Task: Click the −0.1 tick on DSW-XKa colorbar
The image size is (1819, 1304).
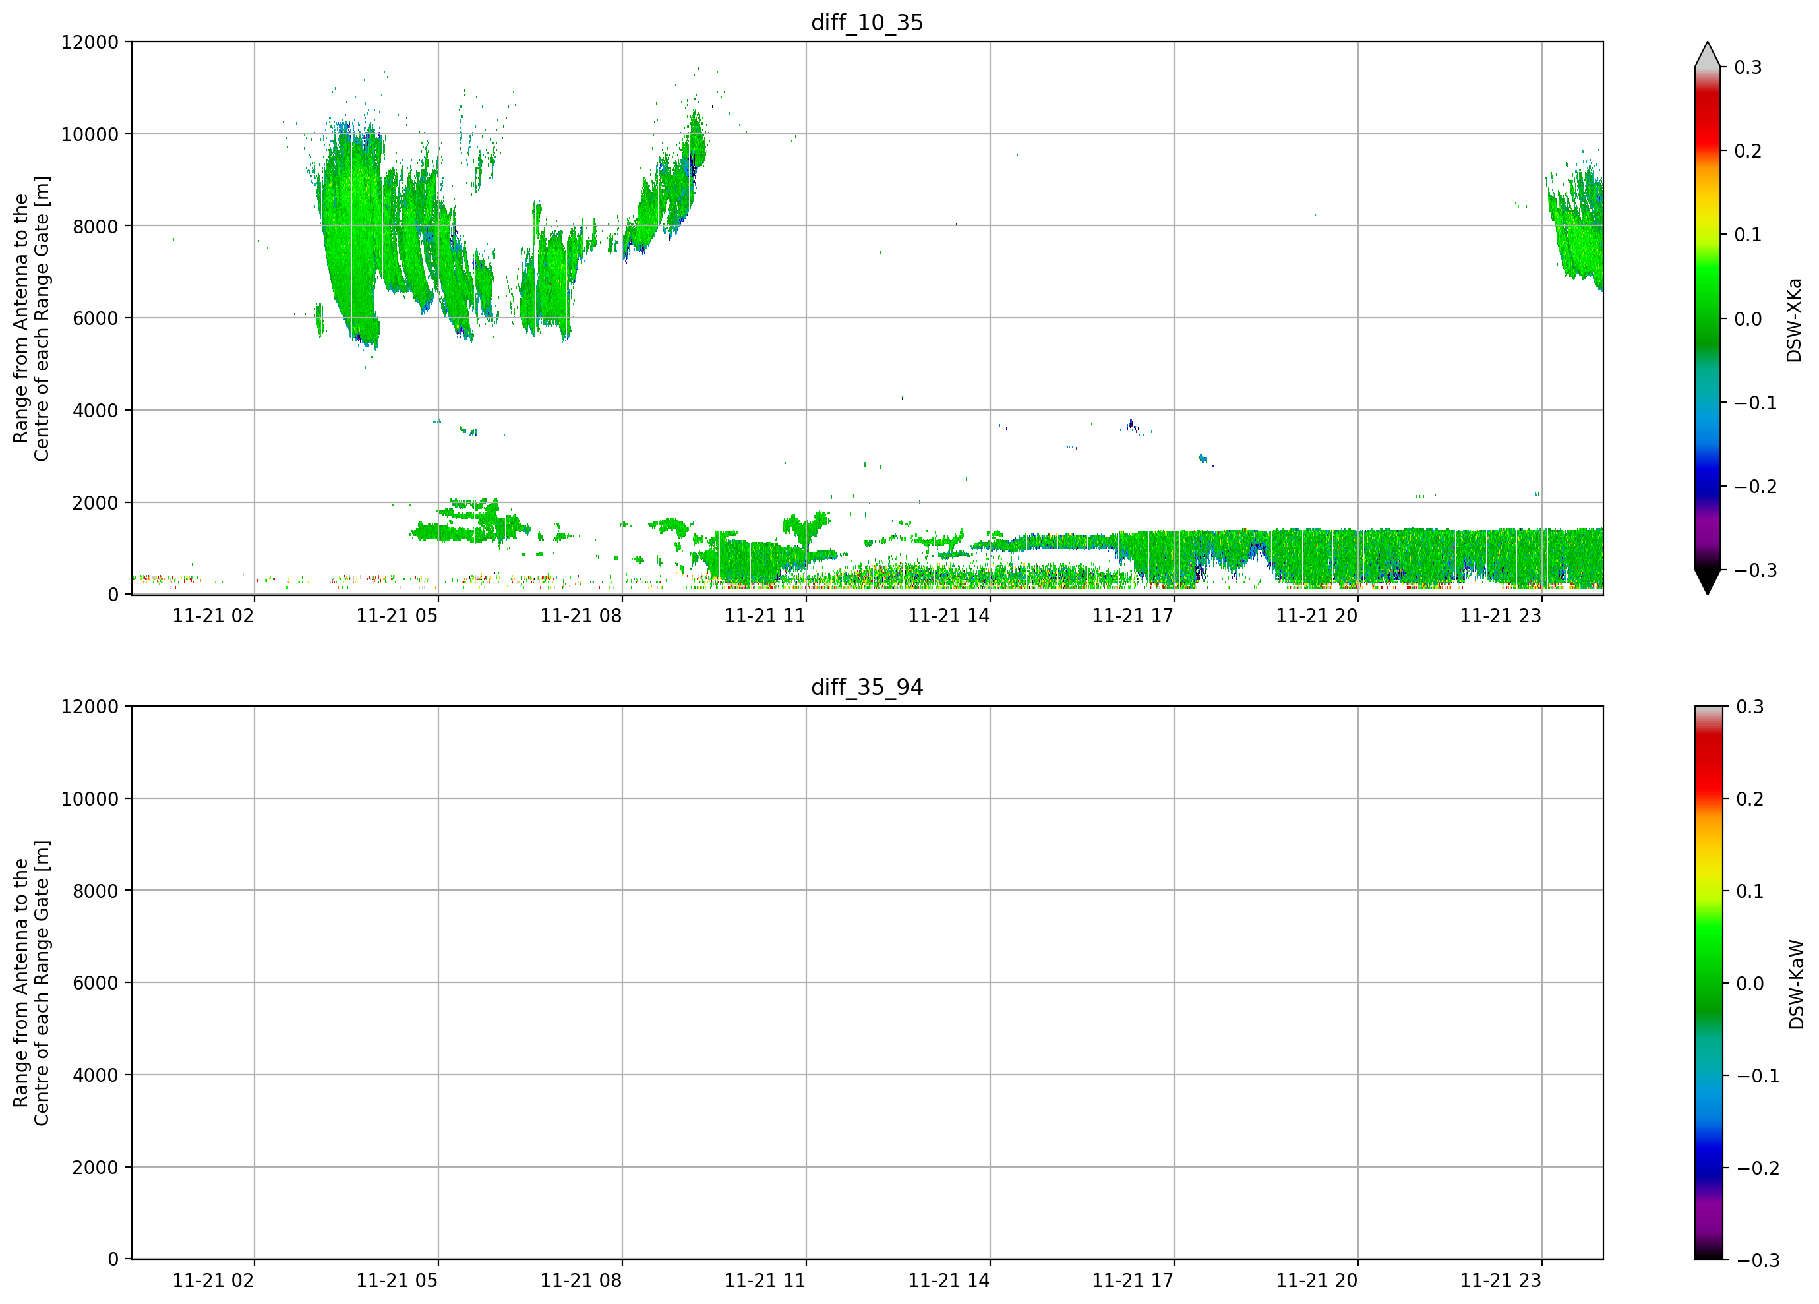Action: click(x=1756, y=403)
